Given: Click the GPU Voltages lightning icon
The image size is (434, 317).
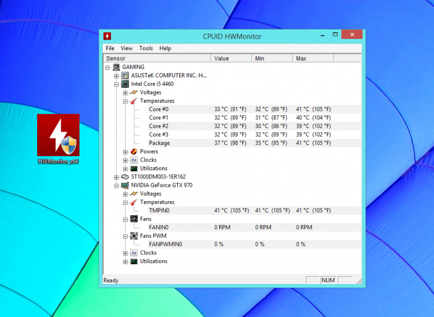Looking at the screenshot, I should (134, 193).
